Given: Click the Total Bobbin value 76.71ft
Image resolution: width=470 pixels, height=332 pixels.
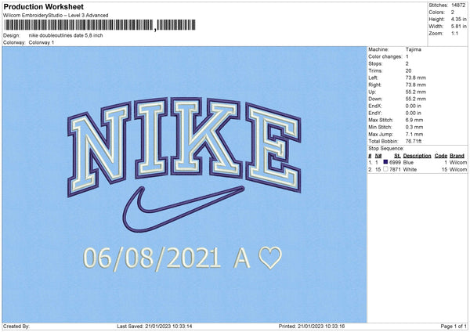Looking at the screenshot, I should point(414,141).
